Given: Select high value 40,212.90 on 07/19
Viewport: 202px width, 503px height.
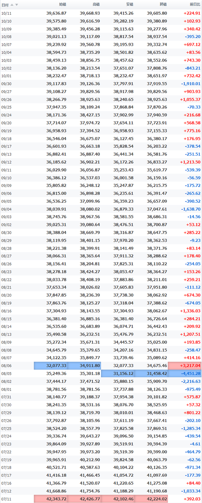Looking at the screenshot, I should point(90,460).
